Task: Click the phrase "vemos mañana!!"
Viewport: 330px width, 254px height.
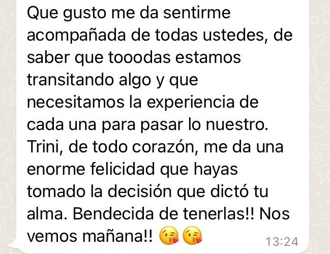Action: [89, 236]
